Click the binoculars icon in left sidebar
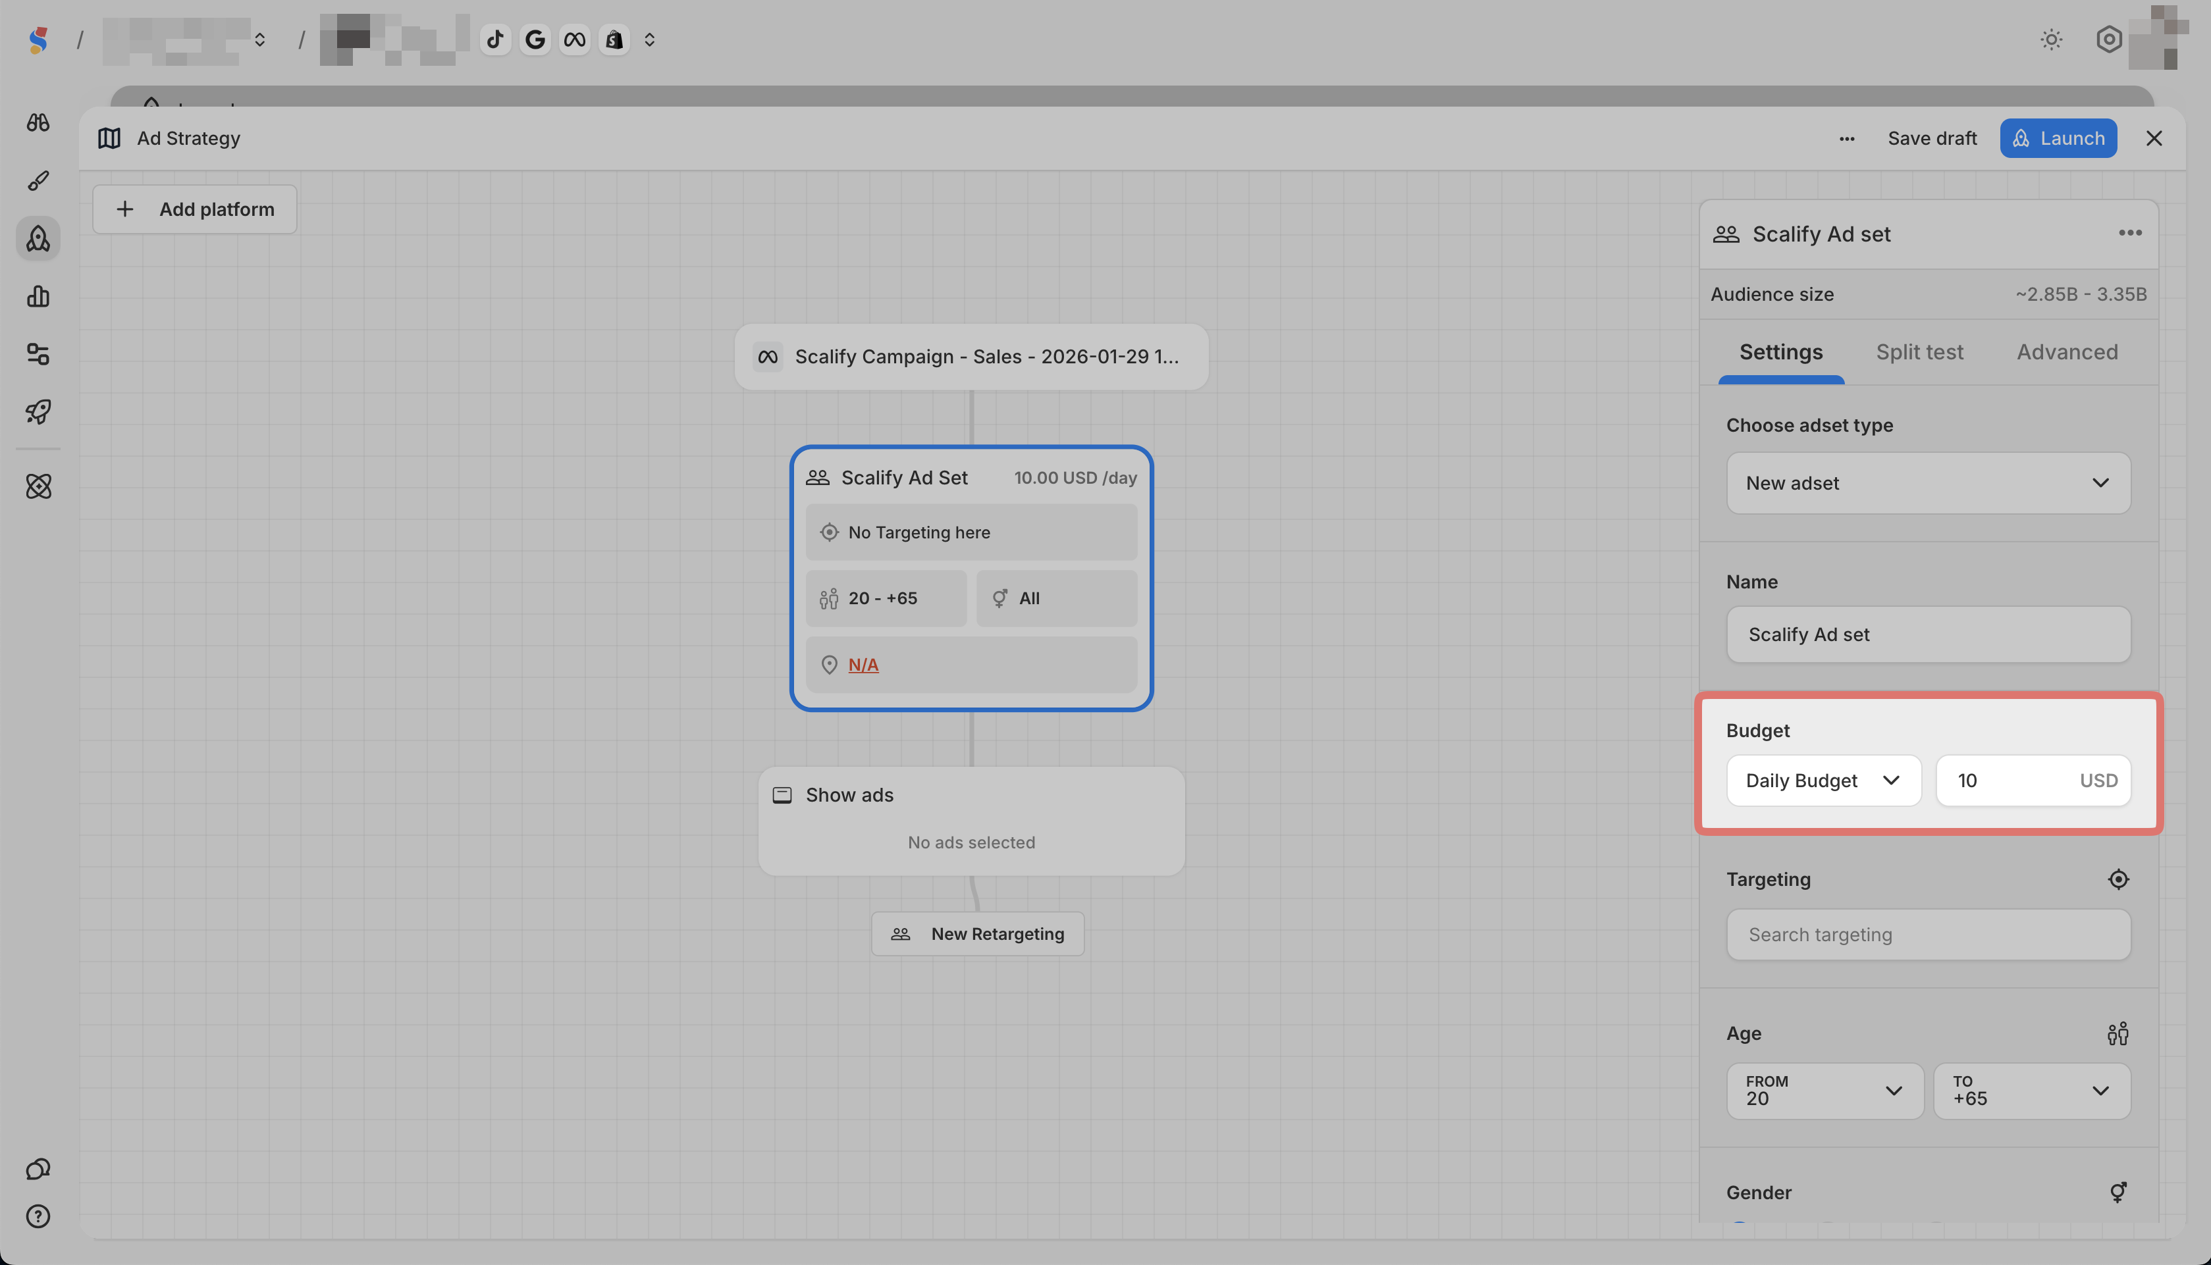This screenshot has width=2211, height=1265. pyautogui.click(x=38, y=122)
